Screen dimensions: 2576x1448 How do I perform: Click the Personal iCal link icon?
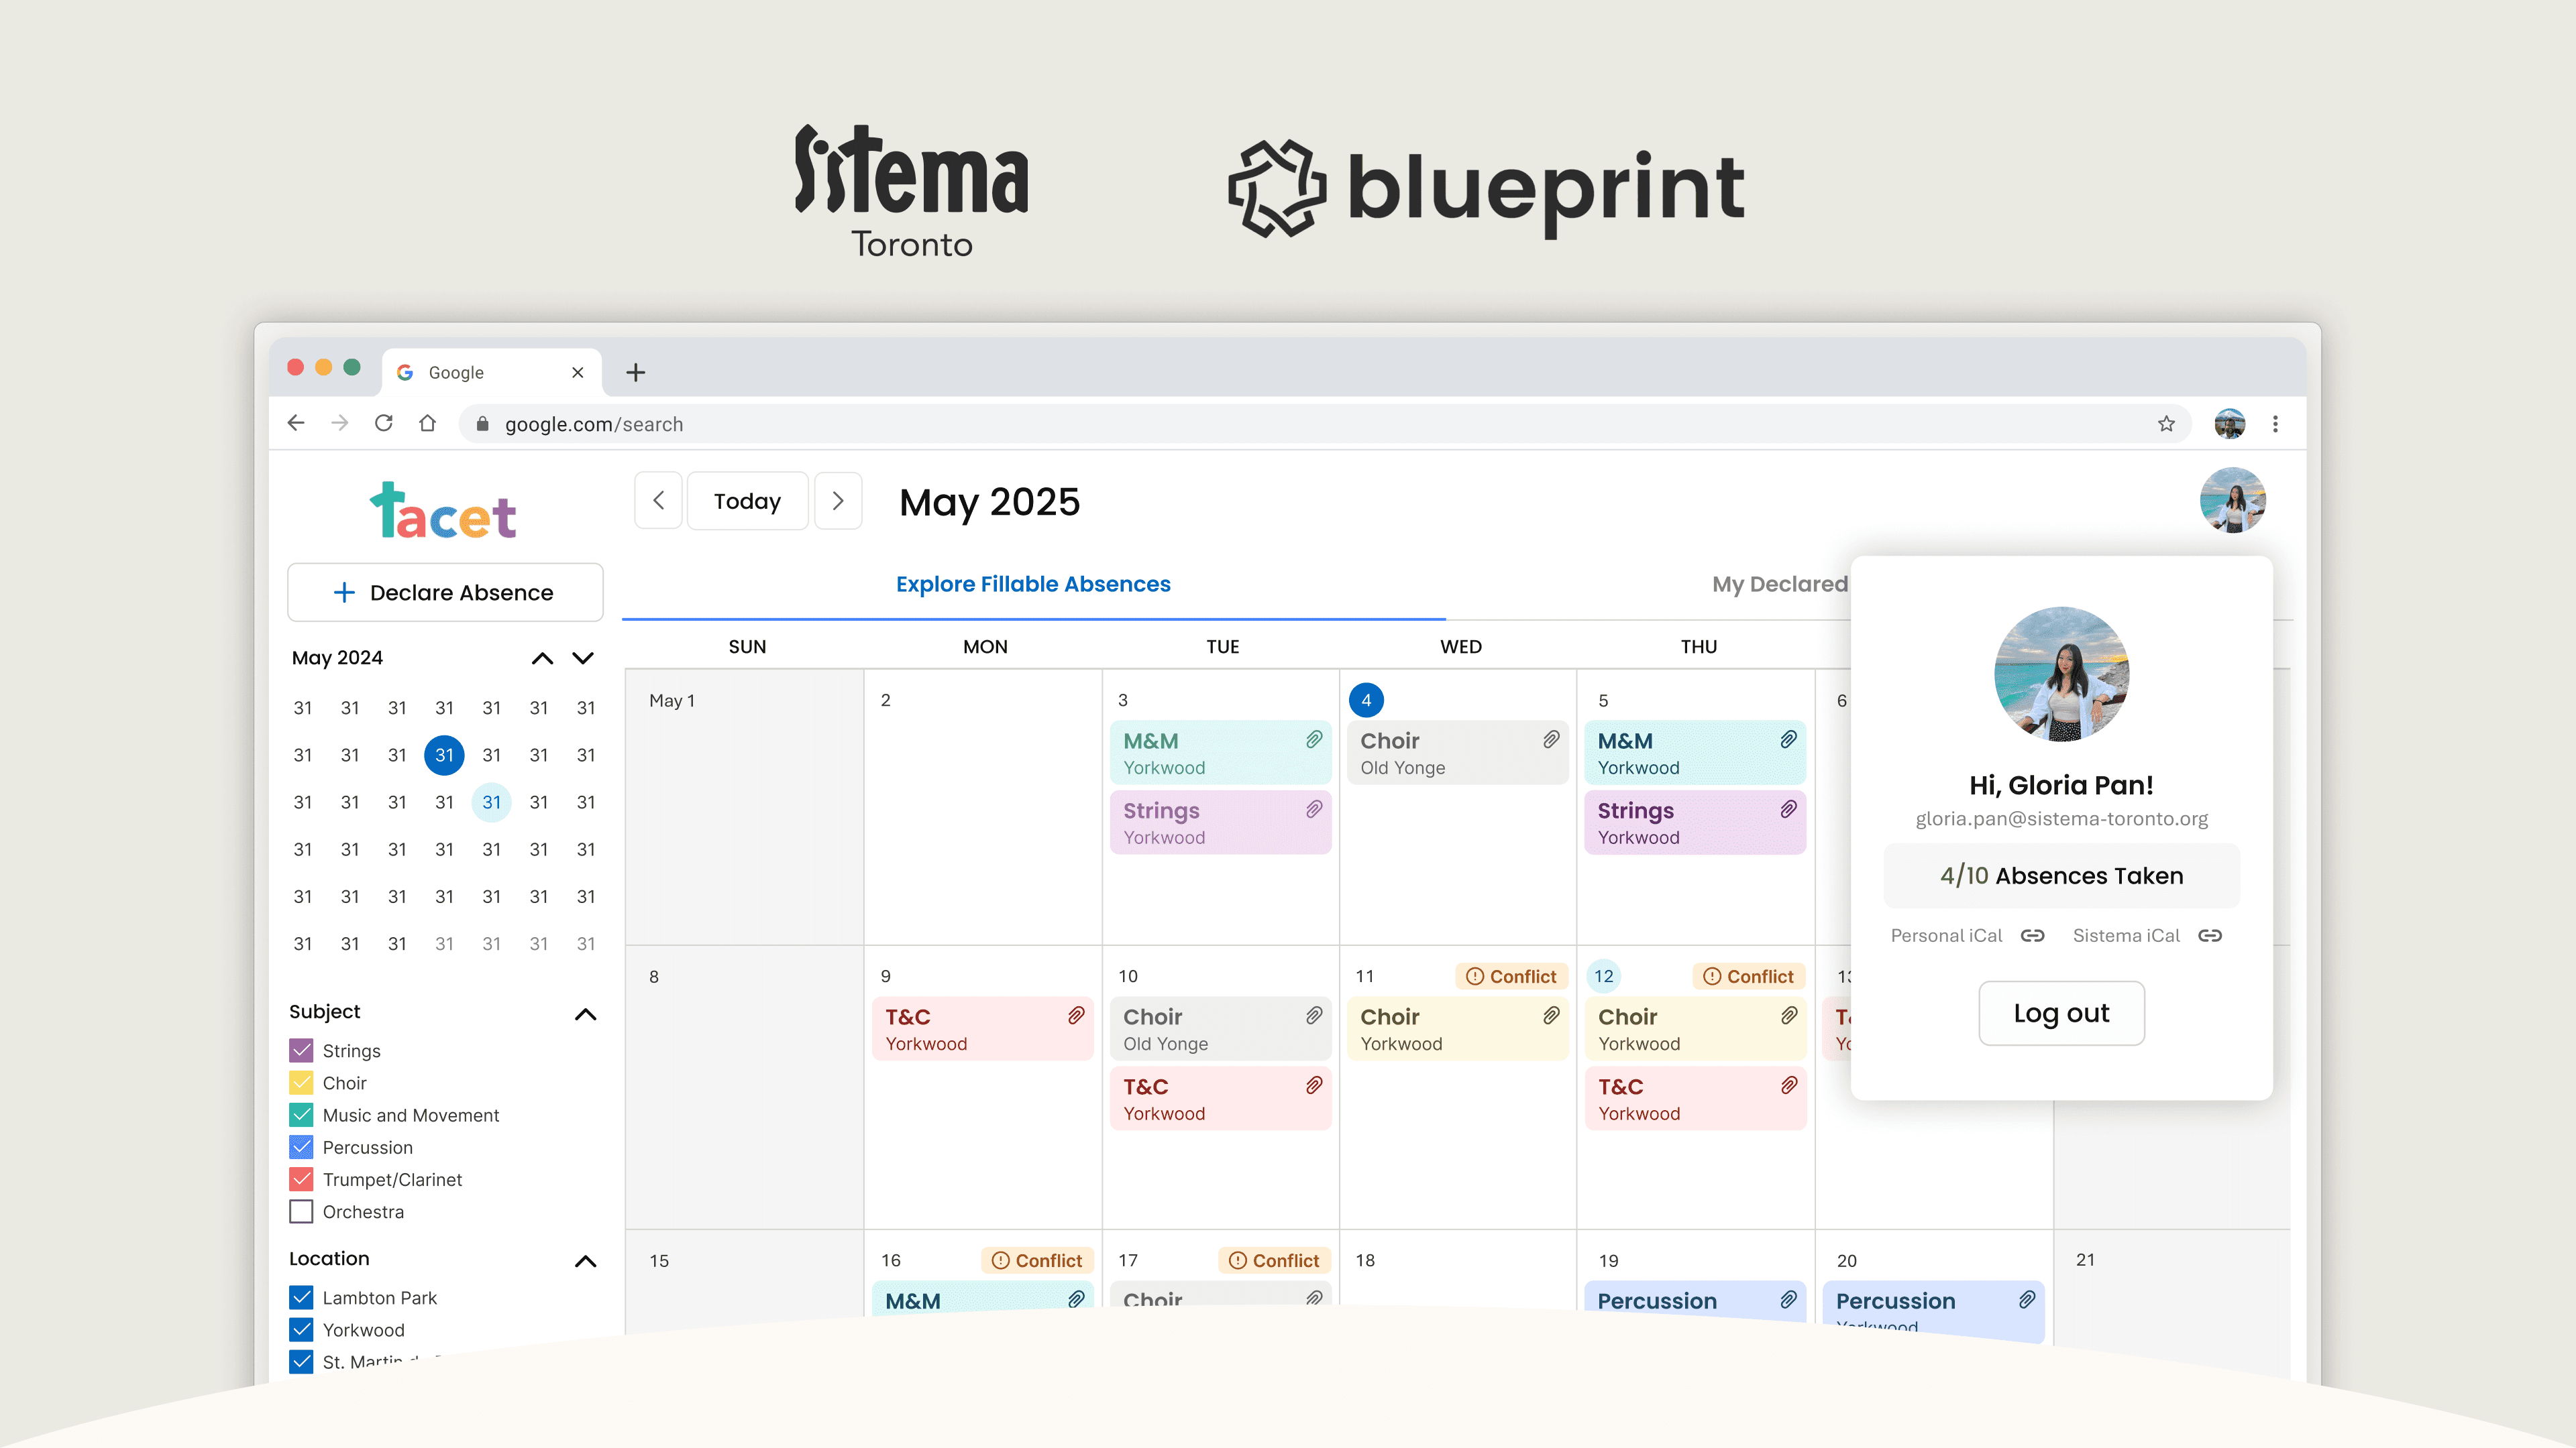pyautogui.click(x=2032, y=935)
